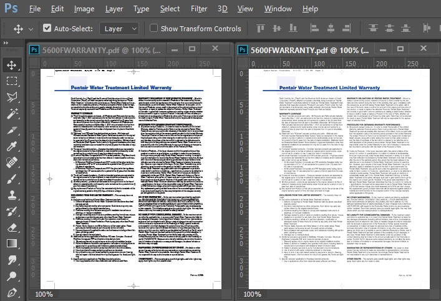Click Distribute left edges button
The image size is (441, 301).
tap(427, 28)
